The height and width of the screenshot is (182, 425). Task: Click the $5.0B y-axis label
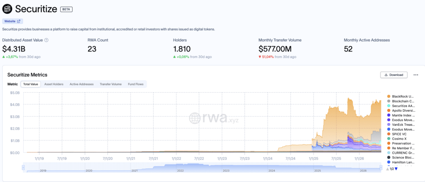click(x=15, y=93)
